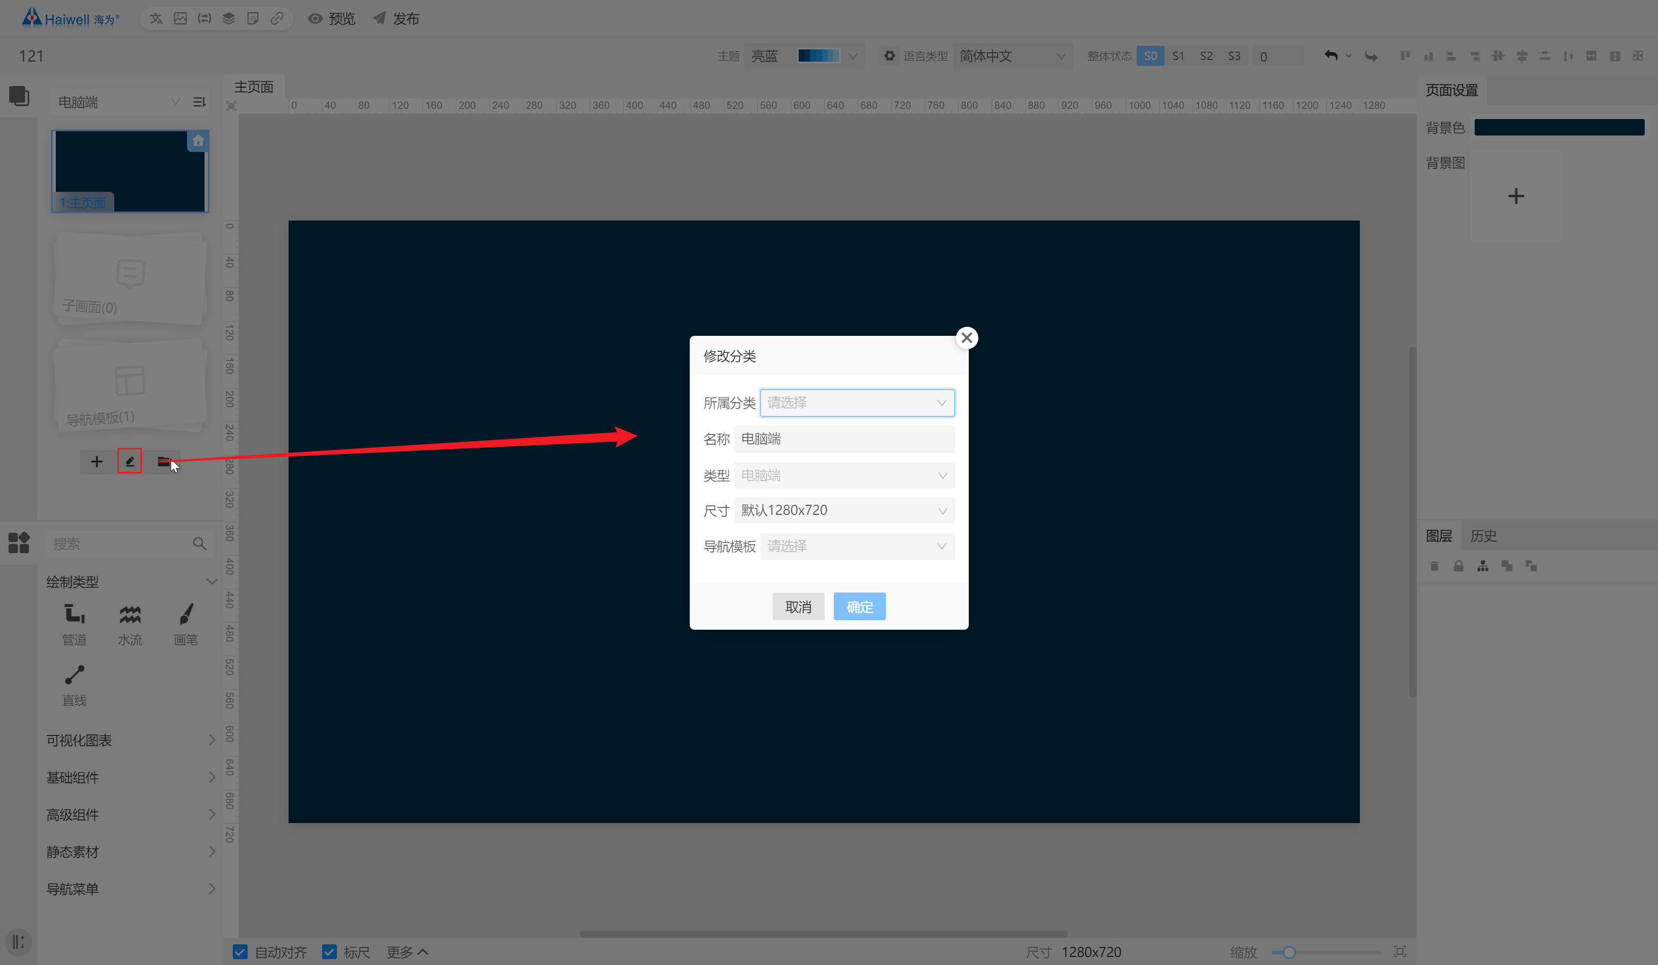Toggle the 自动对齐 checkbox
Screen dimensions: 1658x965
point(240,952)
